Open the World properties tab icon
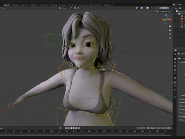185x139 pixels. click(175, 73)
